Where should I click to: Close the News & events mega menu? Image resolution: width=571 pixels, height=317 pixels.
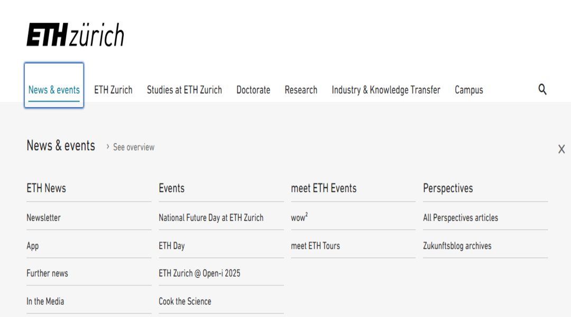(x=561, y=149)
